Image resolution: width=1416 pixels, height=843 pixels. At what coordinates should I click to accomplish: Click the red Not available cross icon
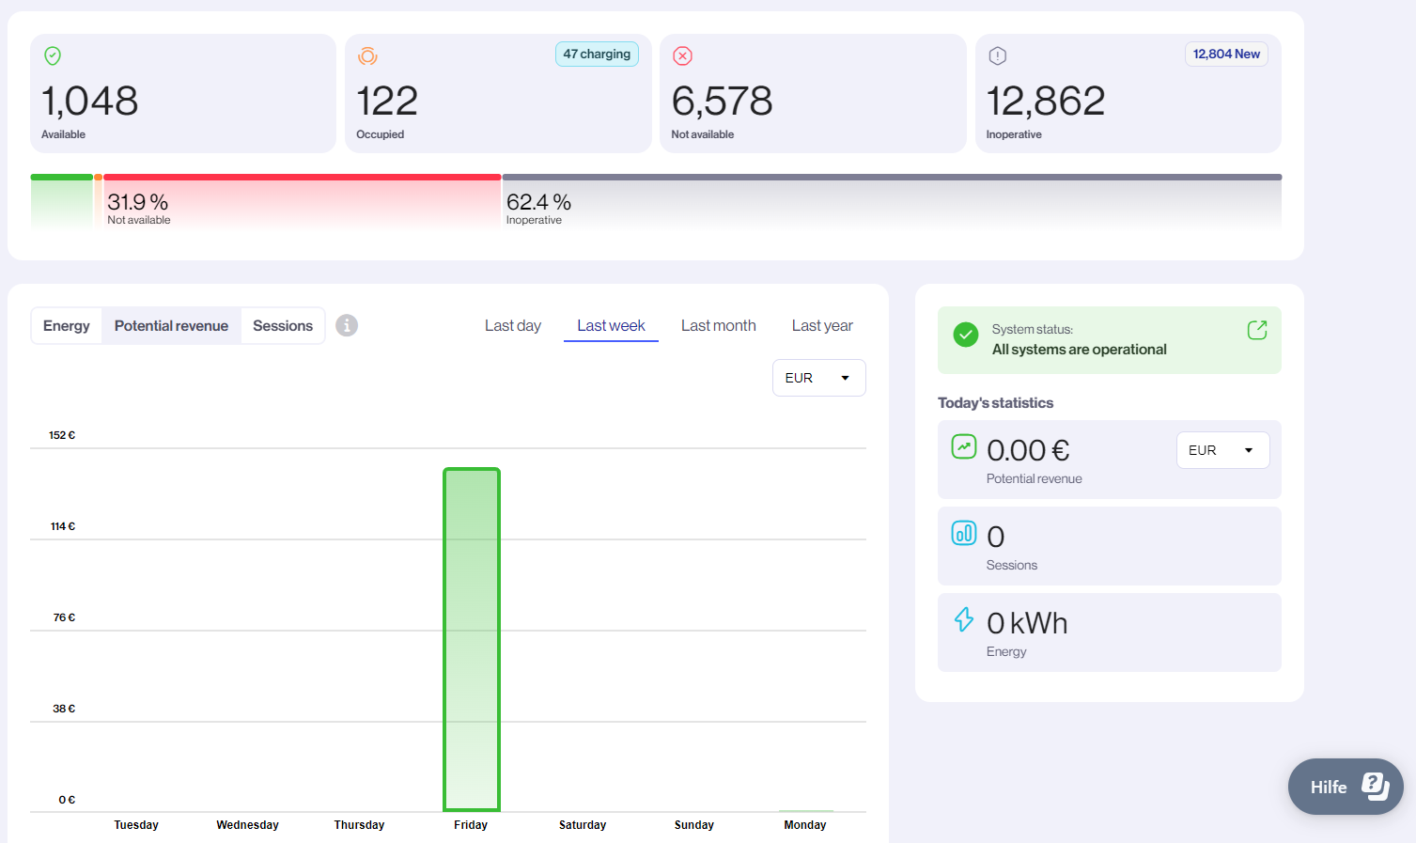[x=683, y=56]
